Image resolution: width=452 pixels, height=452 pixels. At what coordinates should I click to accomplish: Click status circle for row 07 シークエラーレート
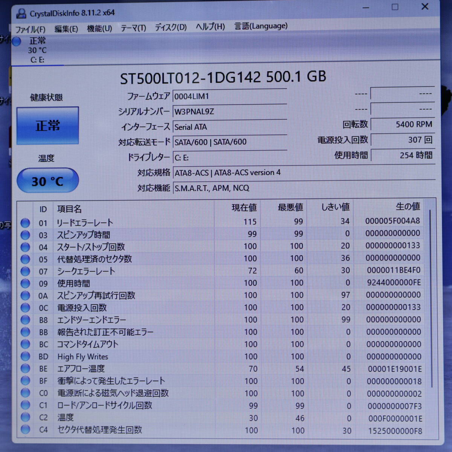pyautogui.click(x=25, y=271)
